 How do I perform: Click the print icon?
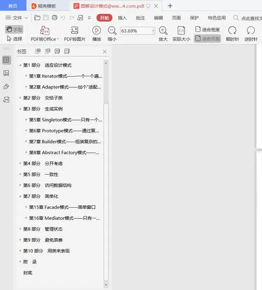coord(54,18)
